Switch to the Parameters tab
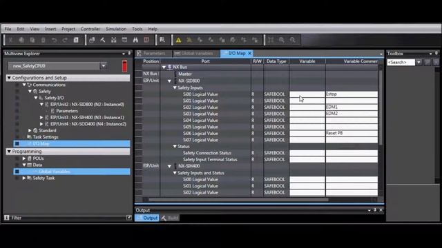 [x=154, y=53]
